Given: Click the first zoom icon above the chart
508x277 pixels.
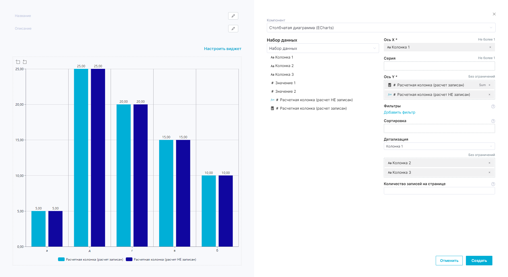Looking at the screenshot, I should pos(18,62).
